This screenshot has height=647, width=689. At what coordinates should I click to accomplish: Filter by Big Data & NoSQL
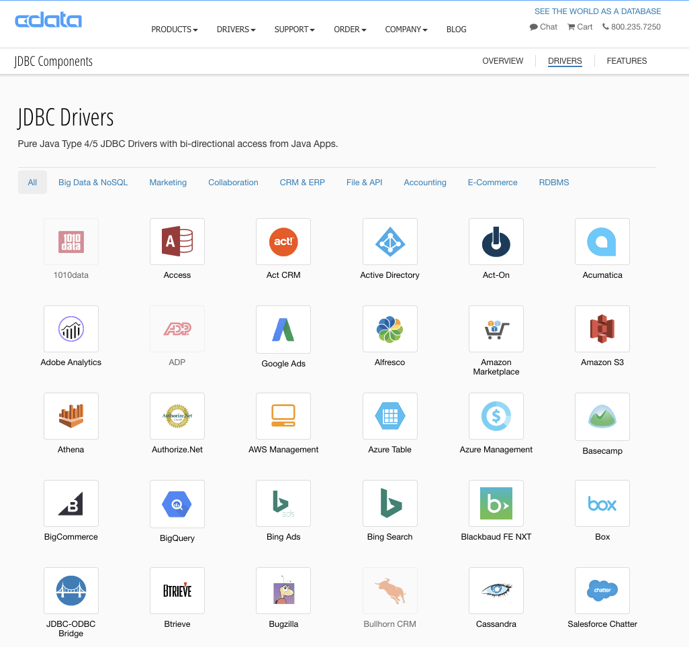[93, 183]
